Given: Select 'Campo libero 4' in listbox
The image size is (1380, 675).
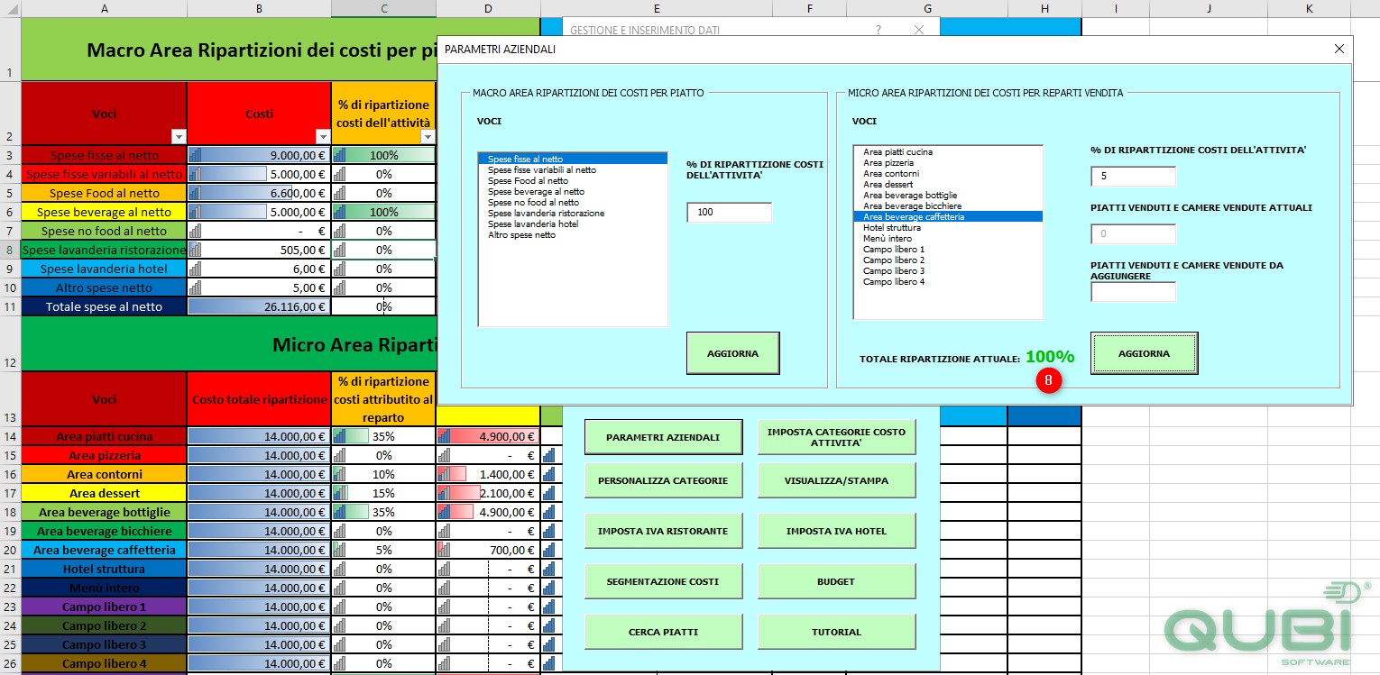Looking at the screenshot, I should pyautogui.click(x=948, y=281).
